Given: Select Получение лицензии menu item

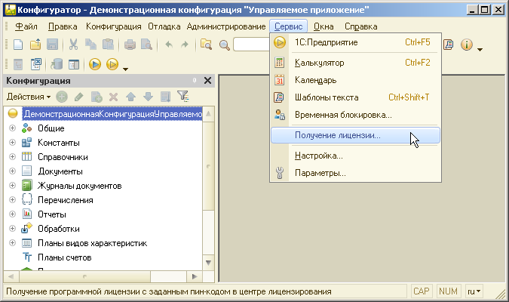Looking at the screenshot, I should tap(337, 136).
